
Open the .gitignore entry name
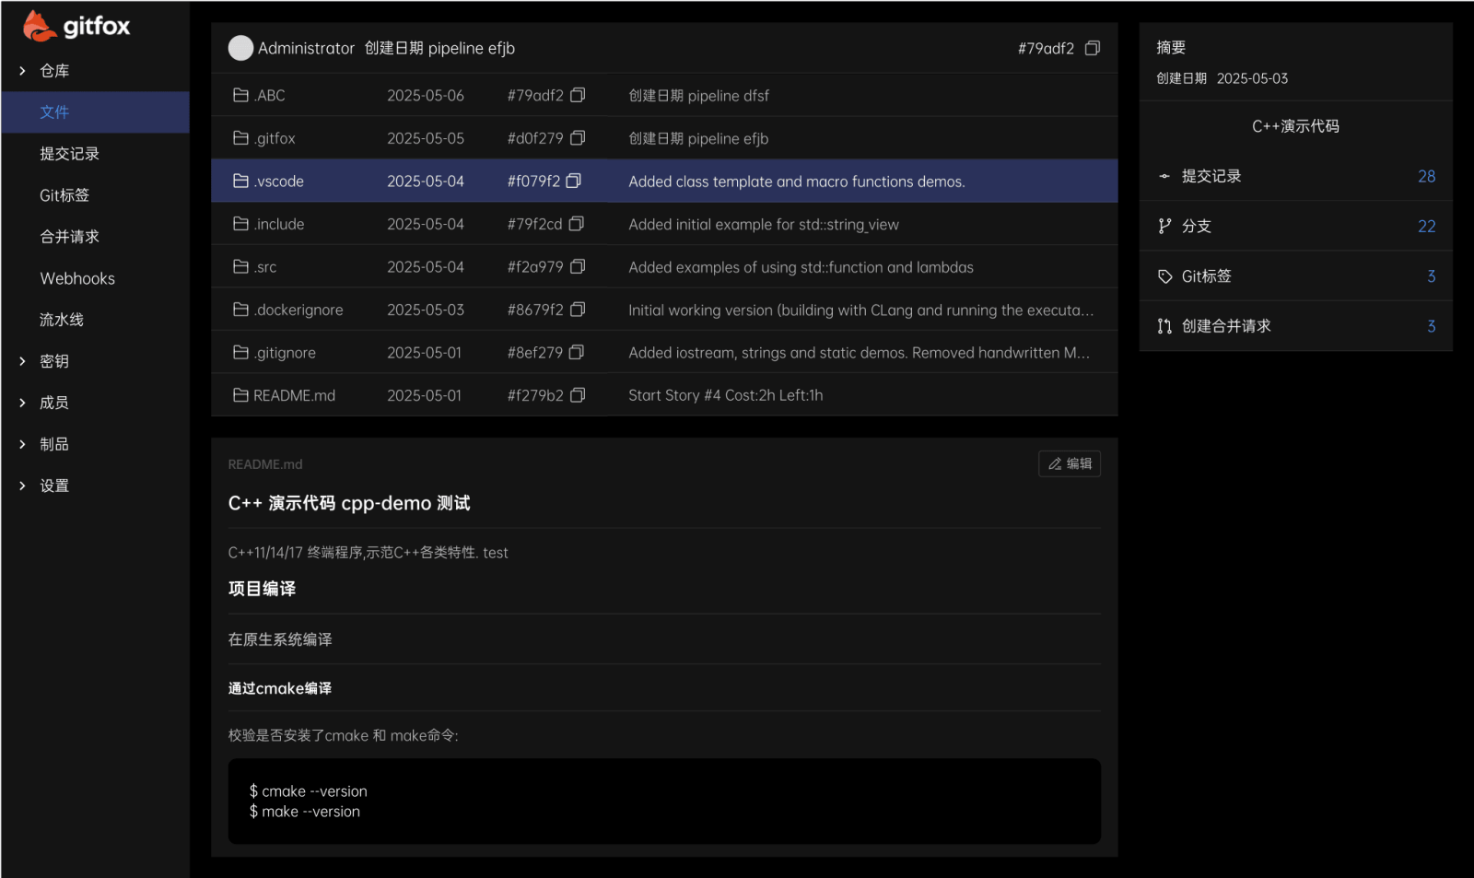285,353
